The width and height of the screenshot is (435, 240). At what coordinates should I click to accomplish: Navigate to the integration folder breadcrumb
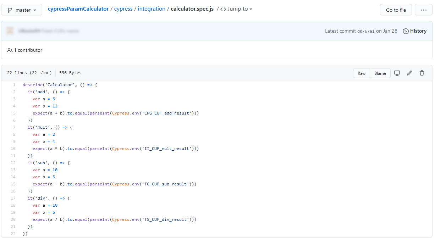coord(152,9)
